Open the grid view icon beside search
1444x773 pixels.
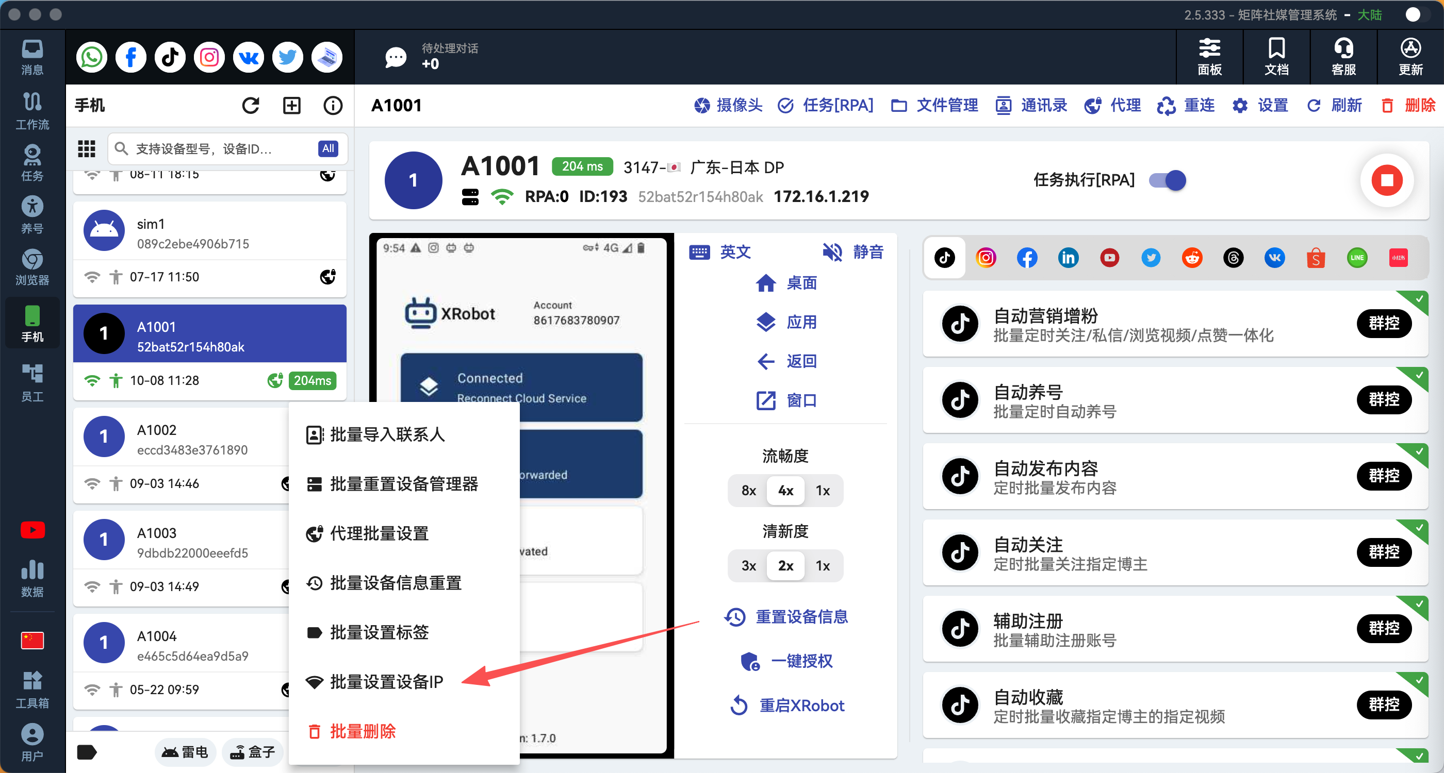point(86,148)
